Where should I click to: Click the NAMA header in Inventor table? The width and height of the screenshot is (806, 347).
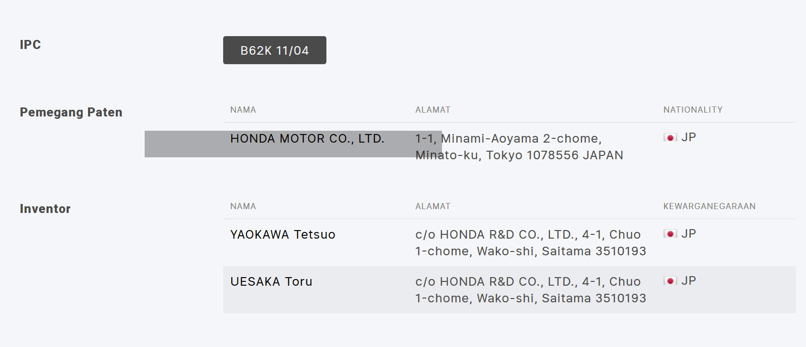coord(243,206)
